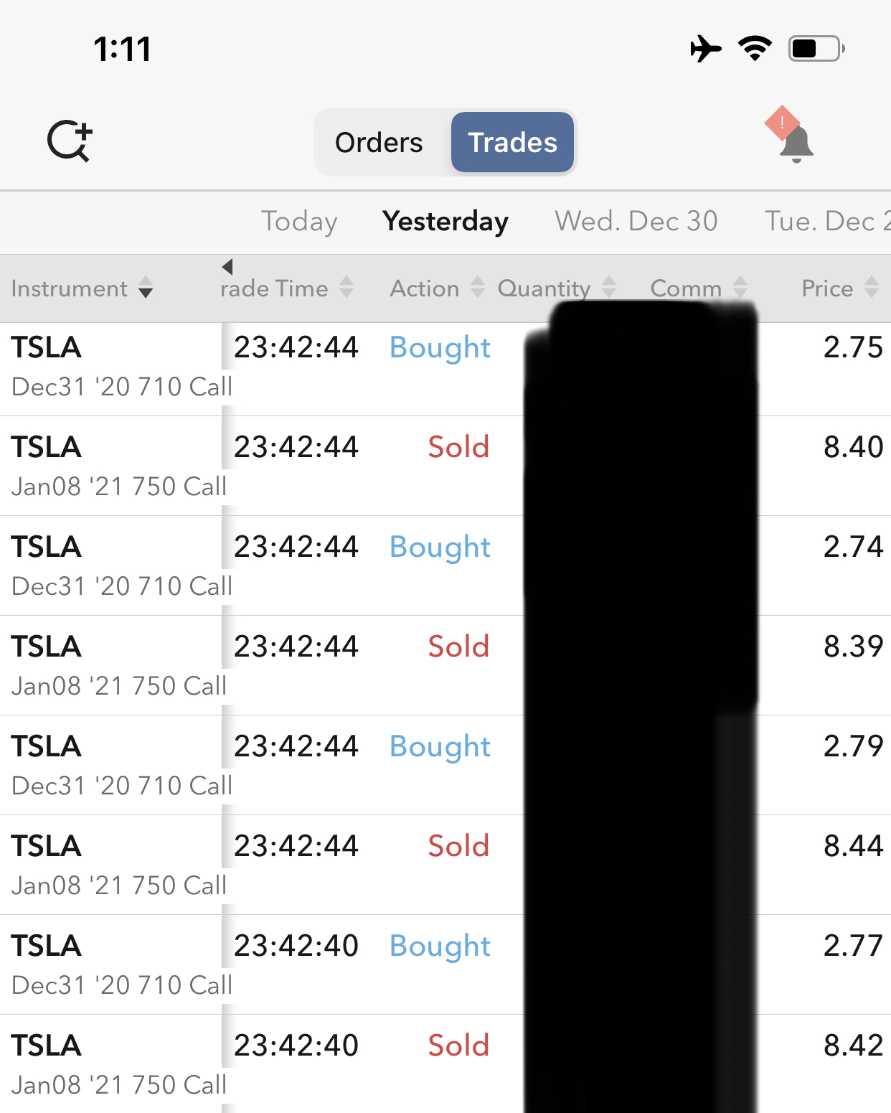The image size is (891, 1113).
Task: Show Today's trades
Action: (x=299, y=221)
